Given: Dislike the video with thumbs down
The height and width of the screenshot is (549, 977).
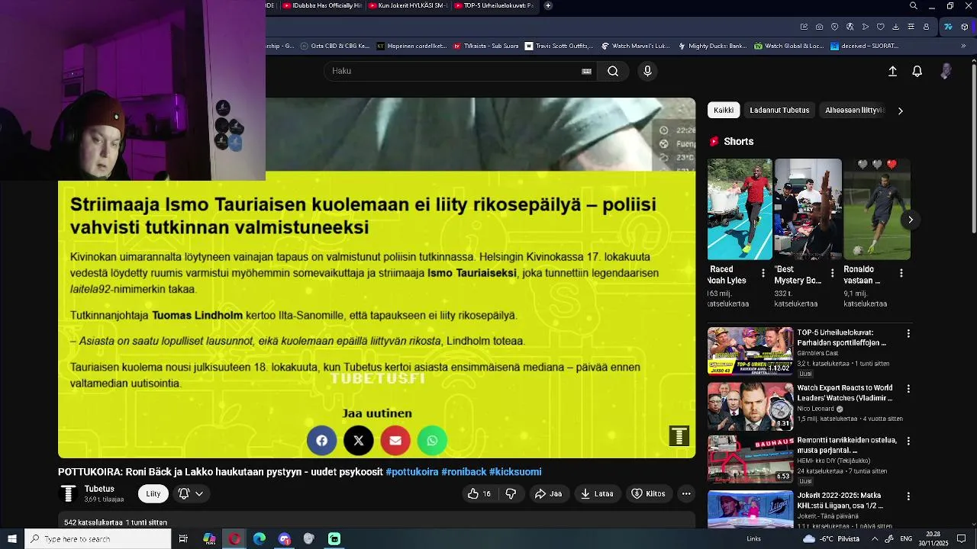Looking at the screenshot, I should click(x=511, y=493).
